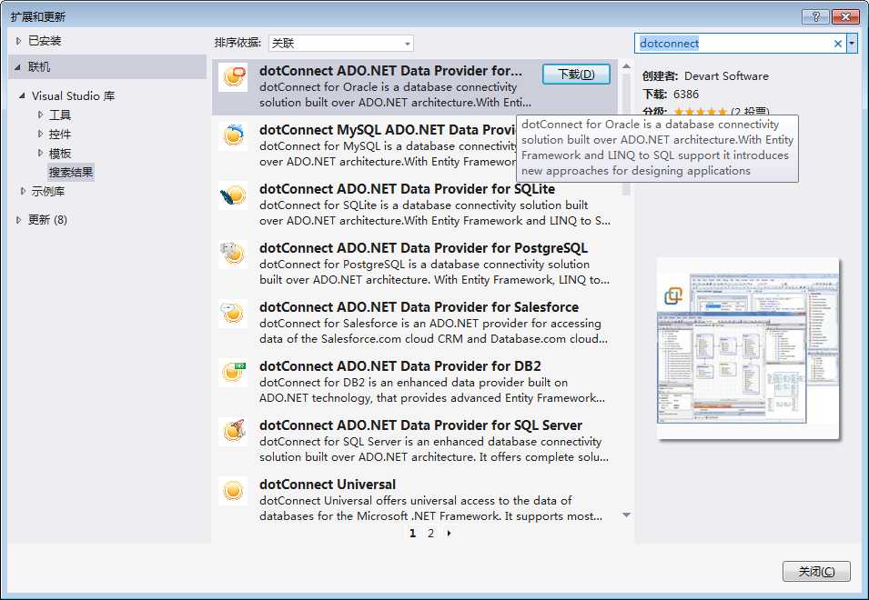Open the 排序依据 sort dropdown
The width and height of the screenshot is (869, 600).
341,43
